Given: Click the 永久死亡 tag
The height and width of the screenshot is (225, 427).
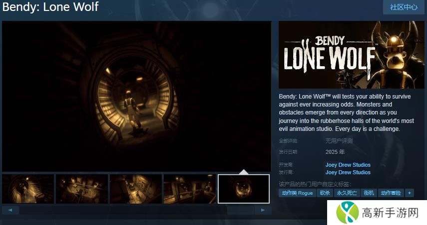Looking at the screenshot, I should click(x=347, y=193).
